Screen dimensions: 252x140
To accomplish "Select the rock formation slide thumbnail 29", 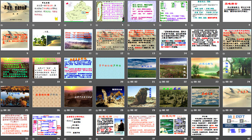I will (x=142, y=97).
